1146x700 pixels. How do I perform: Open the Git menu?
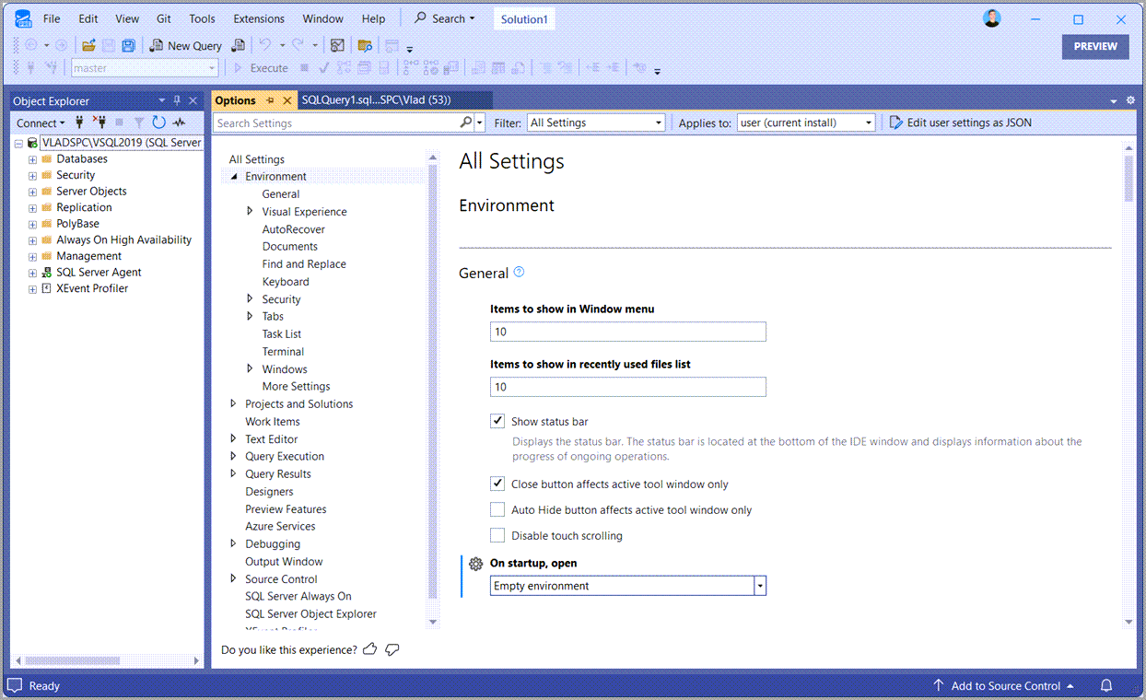[164, 18]
